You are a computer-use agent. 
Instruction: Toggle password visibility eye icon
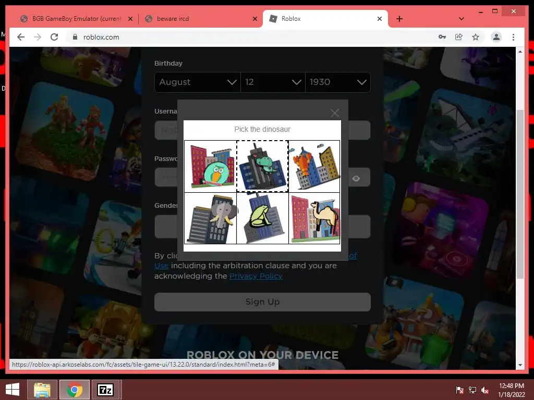[356, 178]
